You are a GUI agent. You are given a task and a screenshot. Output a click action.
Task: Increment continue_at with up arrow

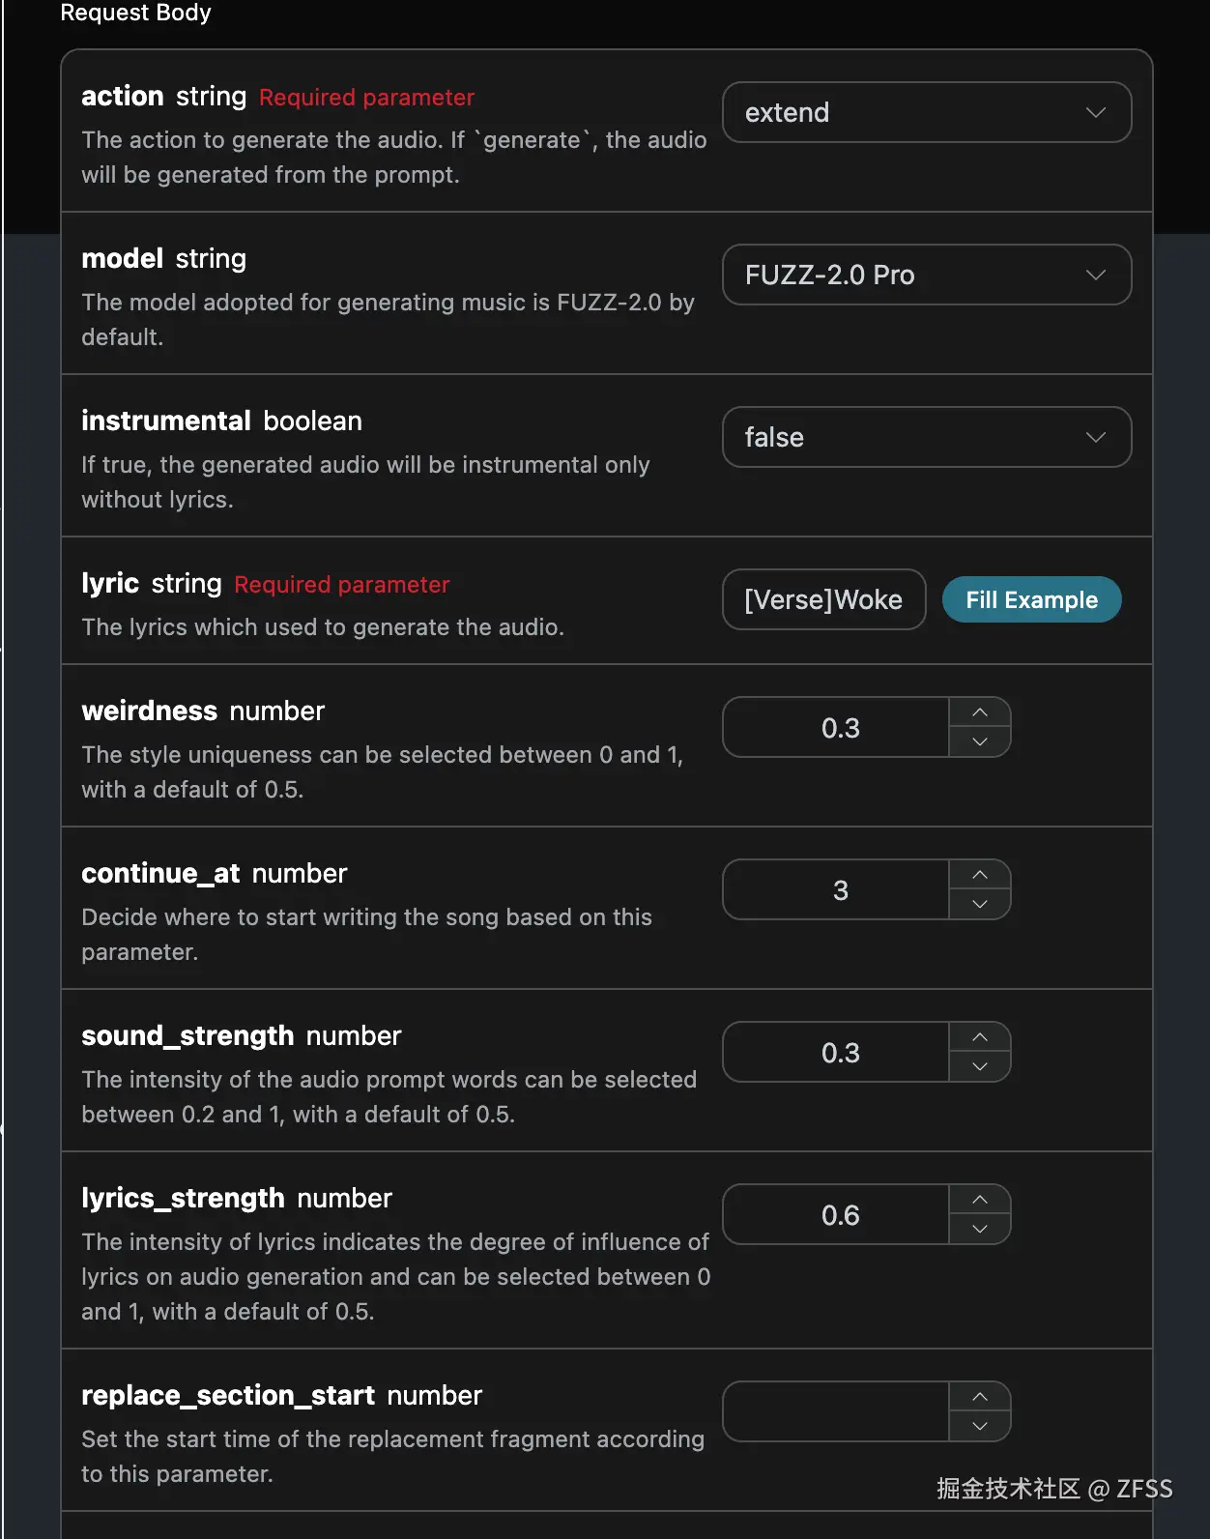tap(979, 875)
